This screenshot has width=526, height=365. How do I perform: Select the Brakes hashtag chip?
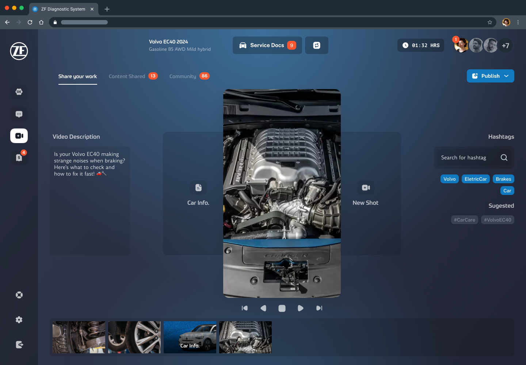503,179
